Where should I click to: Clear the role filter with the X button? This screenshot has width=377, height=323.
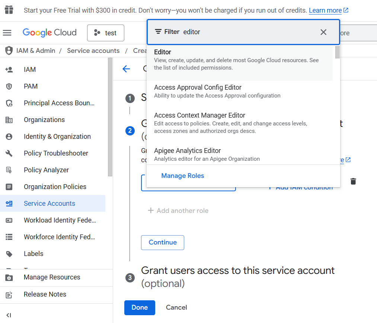[323, 32]
